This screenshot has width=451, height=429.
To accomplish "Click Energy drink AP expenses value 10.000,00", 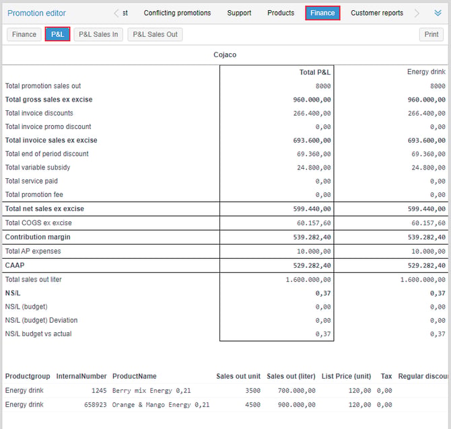I will [x=428, y=251].
